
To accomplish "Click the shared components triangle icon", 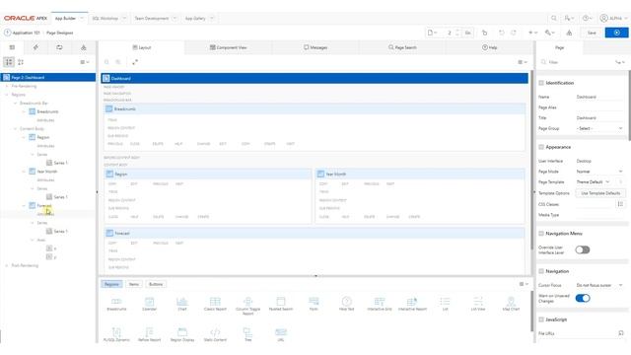I will [569, 33].
